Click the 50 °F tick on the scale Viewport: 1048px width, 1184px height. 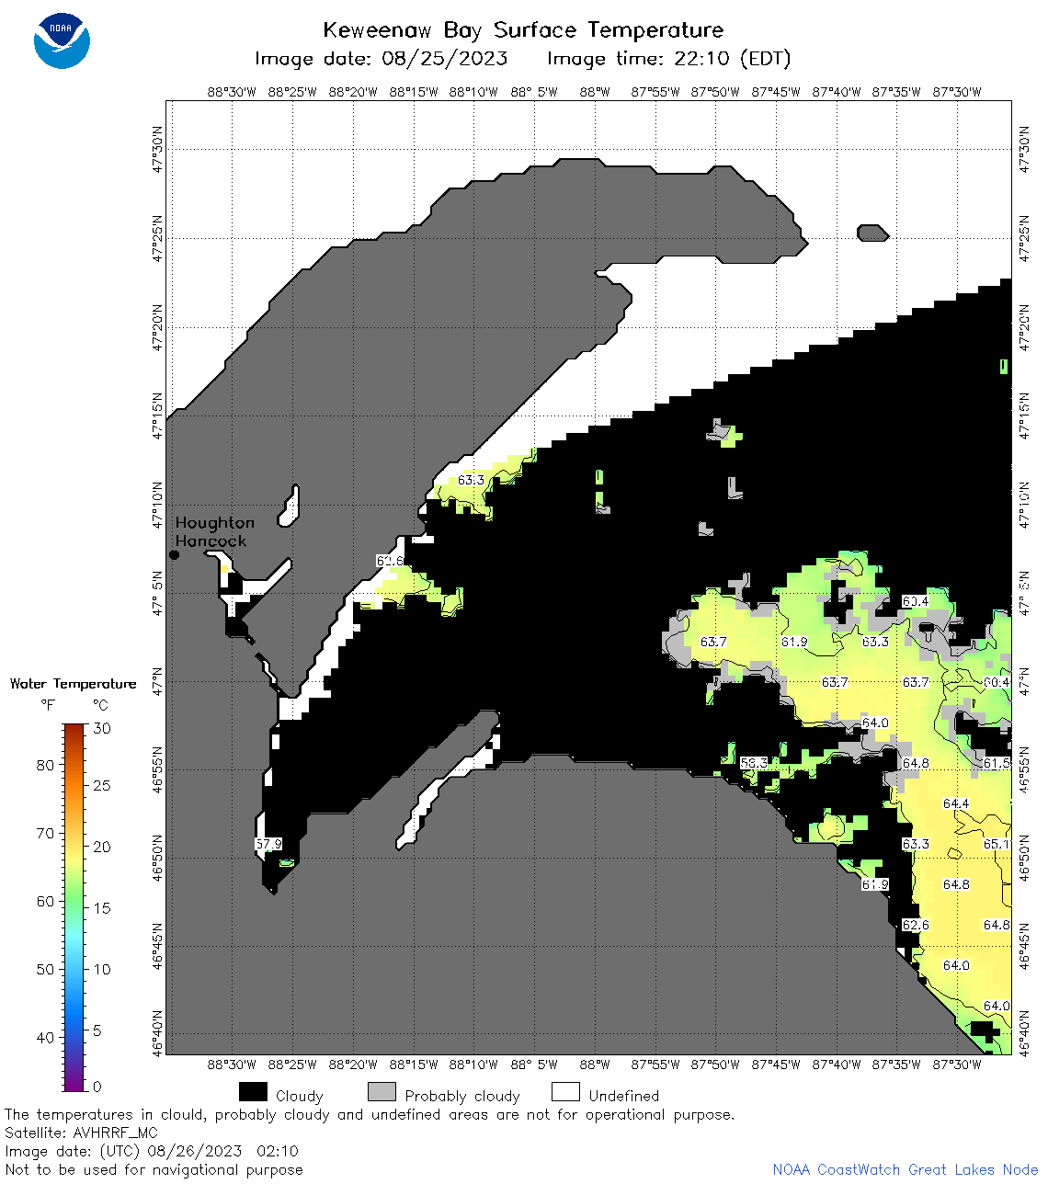coord(45,969)
